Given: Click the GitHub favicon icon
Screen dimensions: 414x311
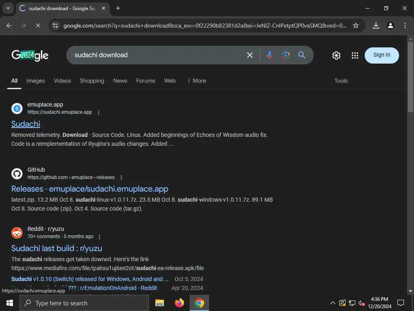Looking at the screenshot, I should (x=17, y=173).
